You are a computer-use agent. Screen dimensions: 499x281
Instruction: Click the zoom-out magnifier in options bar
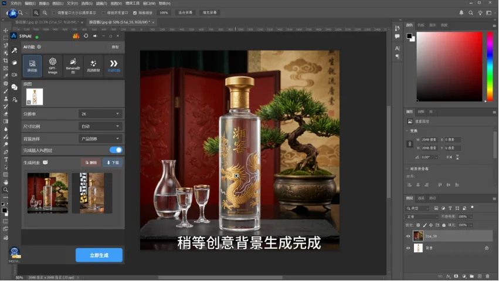point(45,13)
